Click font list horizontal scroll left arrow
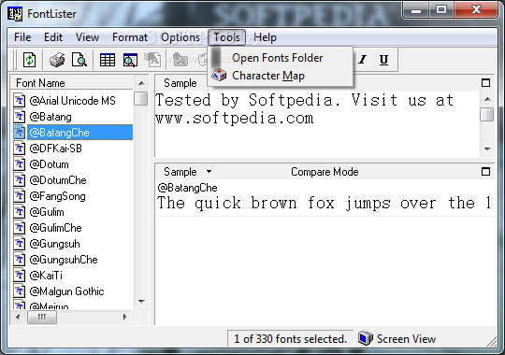This screenshot has width=505, height=355. coord(18,317)
